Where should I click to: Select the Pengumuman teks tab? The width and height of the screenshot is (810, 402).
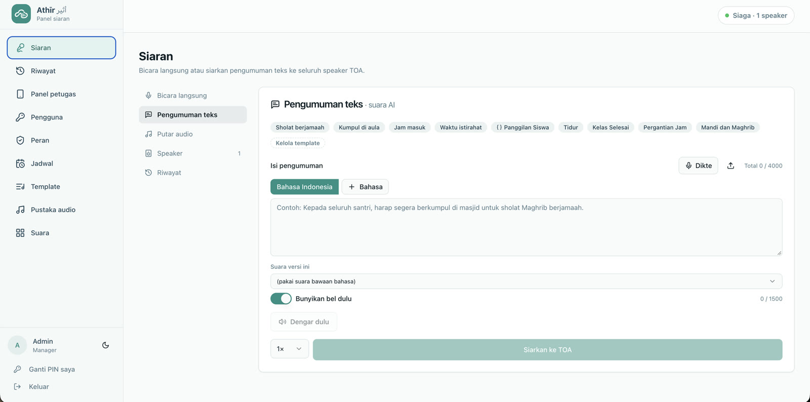(x=193, y=114)
